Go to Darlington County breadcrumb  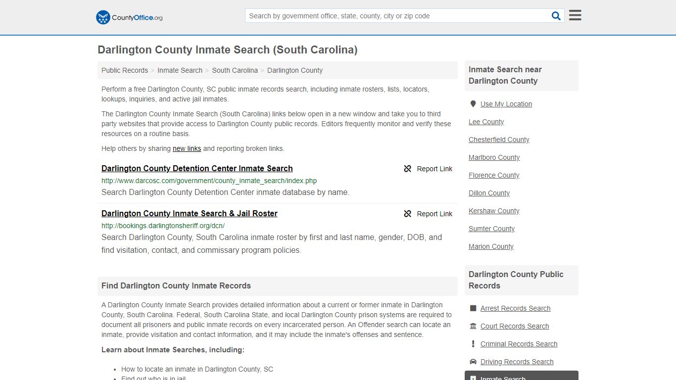tap(295, 70)
